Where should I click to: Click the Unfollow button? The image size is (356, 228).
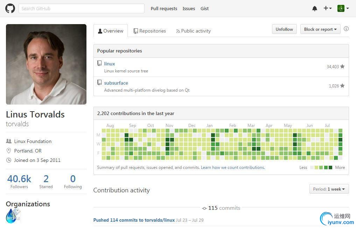284,29
